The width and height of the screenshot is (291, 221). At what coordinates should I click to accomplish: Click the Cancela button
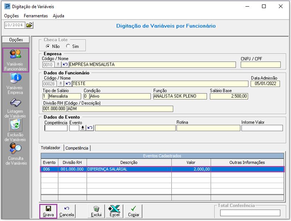pos(67,211)
